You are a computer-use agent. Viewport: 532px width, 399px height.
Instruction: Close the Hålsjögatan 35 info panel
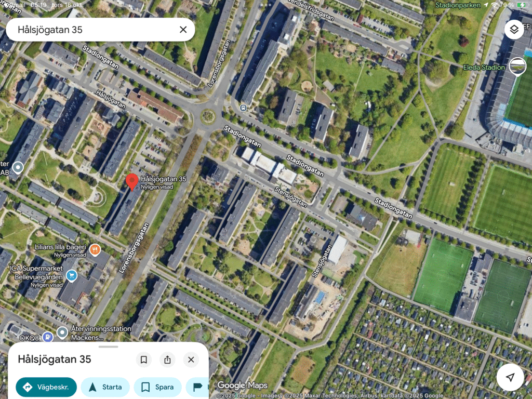(191, 360)
